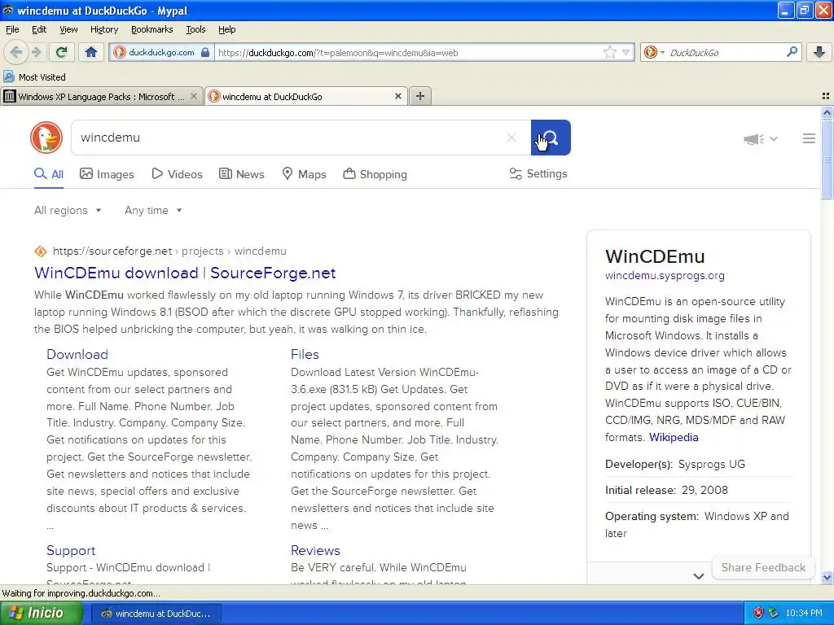Open the Help menu
The image size is (834, 625).
point(226,29)
